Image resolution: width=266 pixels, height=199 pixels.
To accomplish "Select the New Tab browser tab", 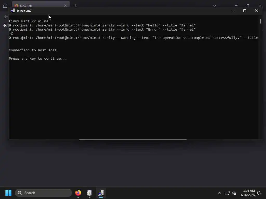I will click(41, 4).
